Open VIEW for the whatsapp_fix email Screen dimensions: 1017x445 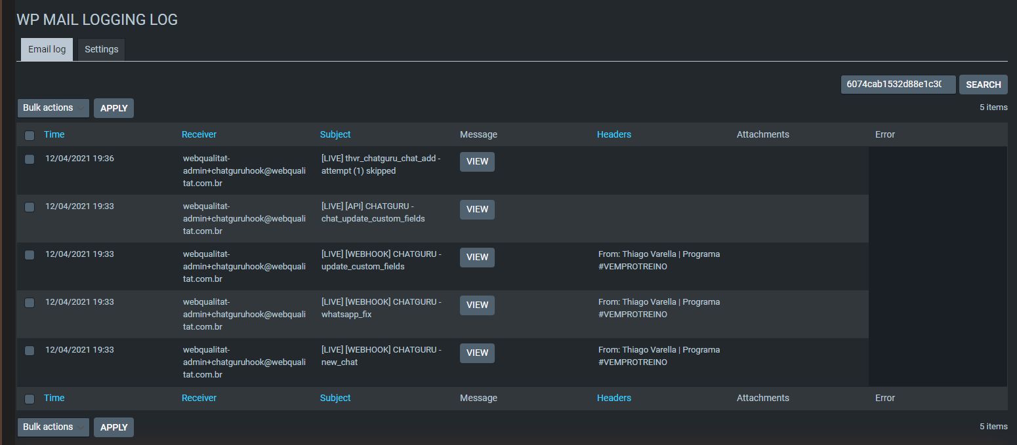point(477,305)
